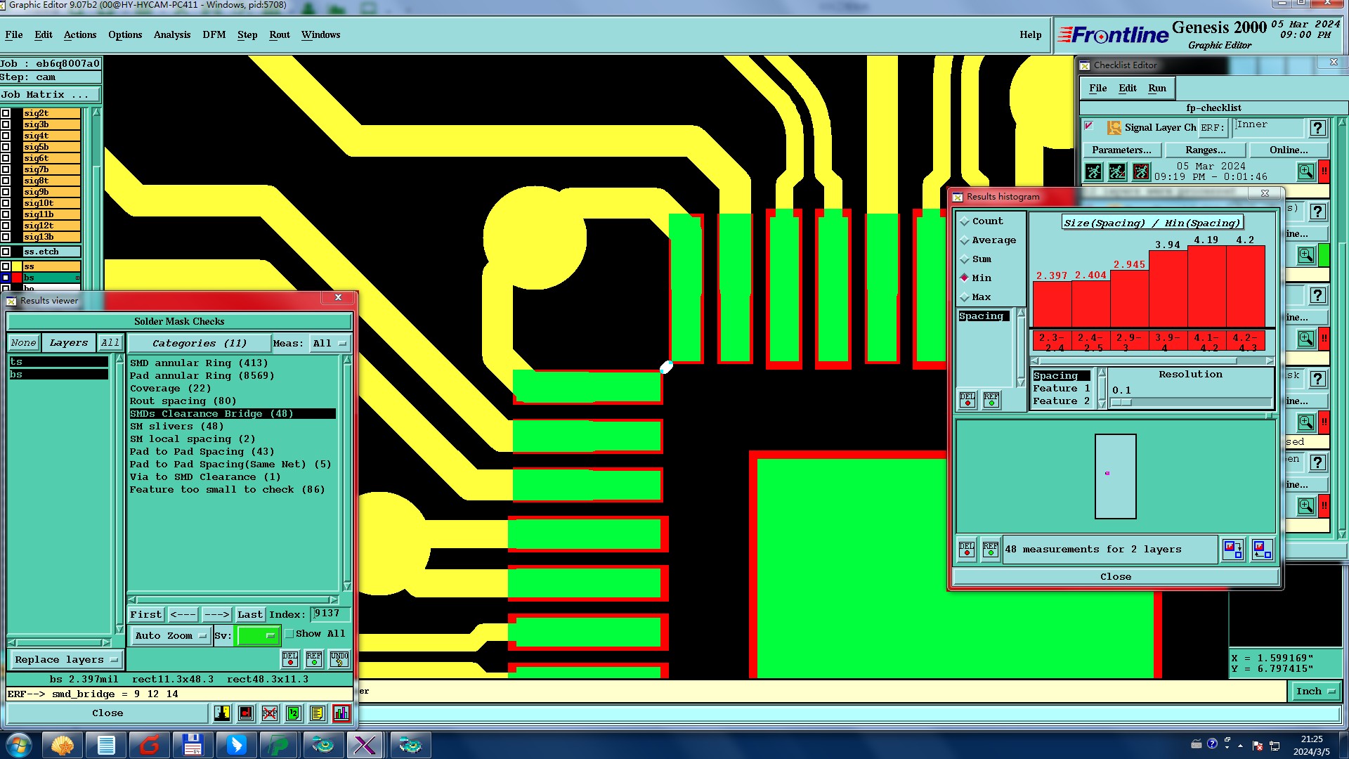Click the help question mark for Signal Layer check
This screenshot has width=1349, height=759.
pyautogui.click(x=1318, y=128)
